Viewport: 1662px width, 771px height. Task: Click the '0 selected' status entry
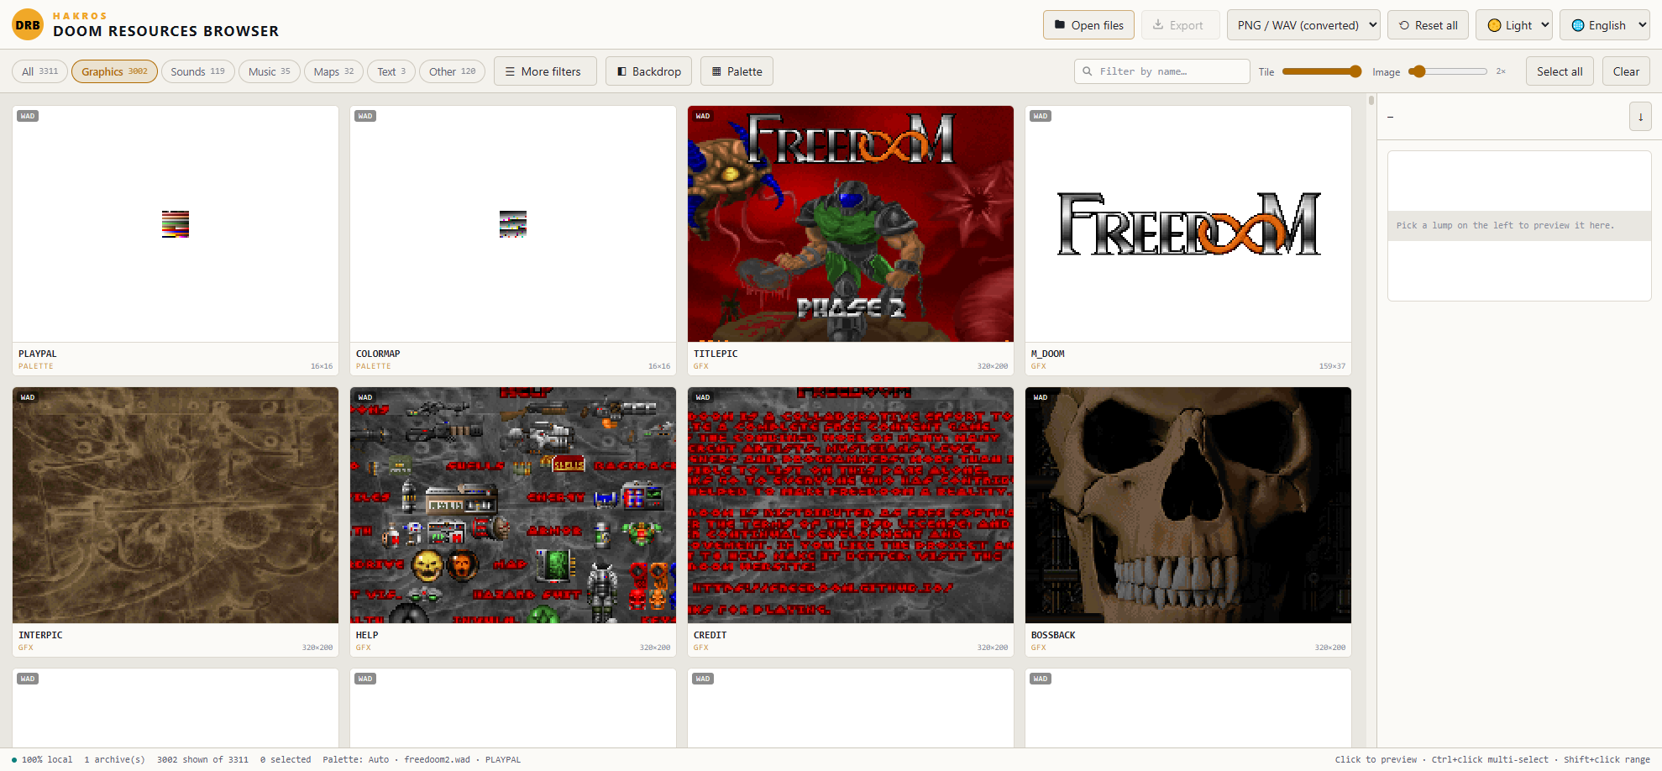click(x=286, y=759)
